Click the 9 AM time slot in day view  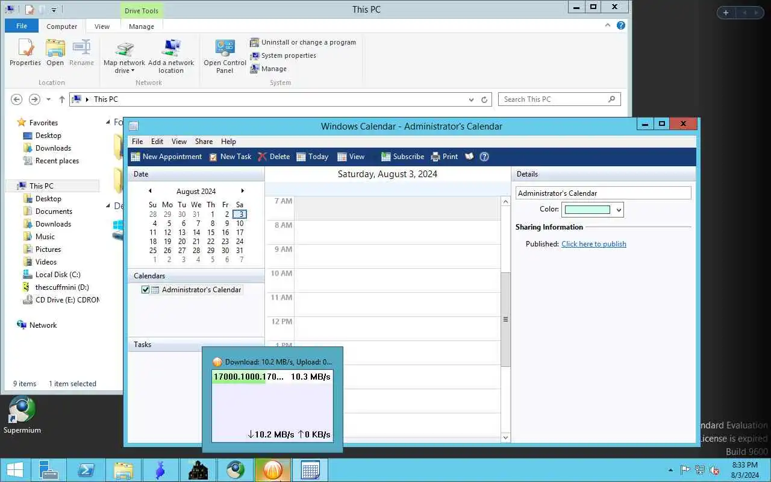click(x=397, y=256)
